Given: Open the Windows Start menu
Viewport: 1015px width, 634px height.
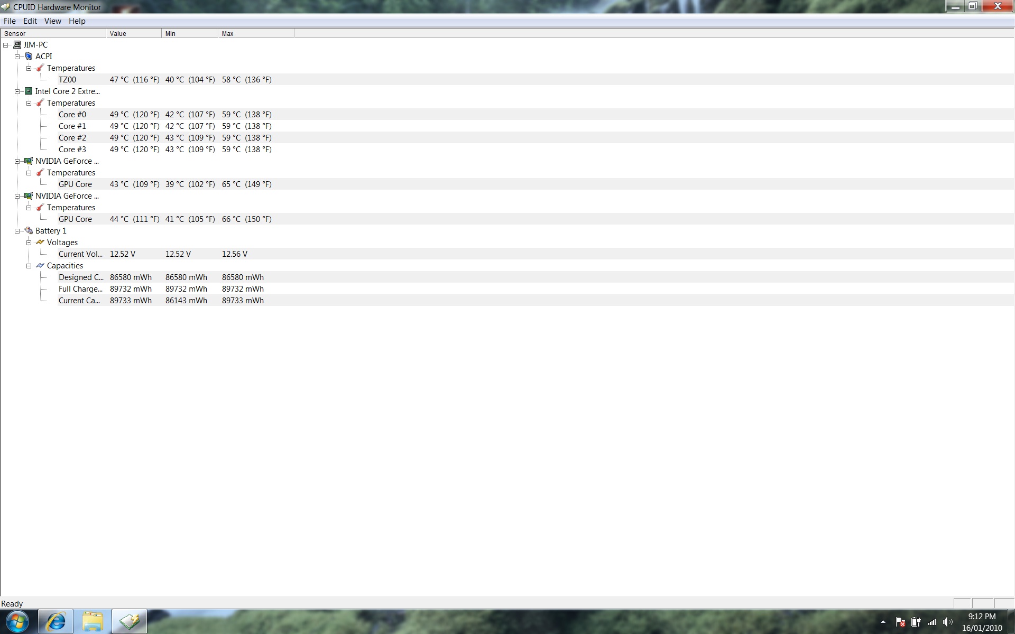Looking at the screenshot, I should (x=17, y=622).
